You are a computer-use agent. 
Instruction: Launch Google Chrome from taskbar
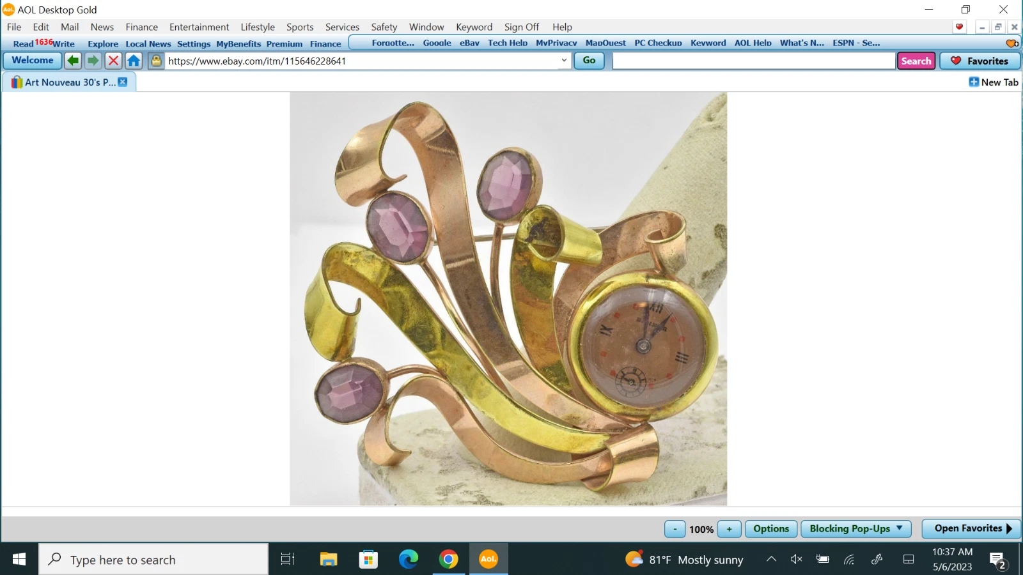coord(448,560)
